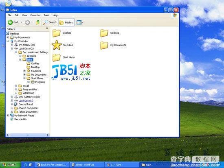Image resolution: width=224 pixels, height=168 pixels.
Task: Open the Edit menu
Action: click(17, 15)
